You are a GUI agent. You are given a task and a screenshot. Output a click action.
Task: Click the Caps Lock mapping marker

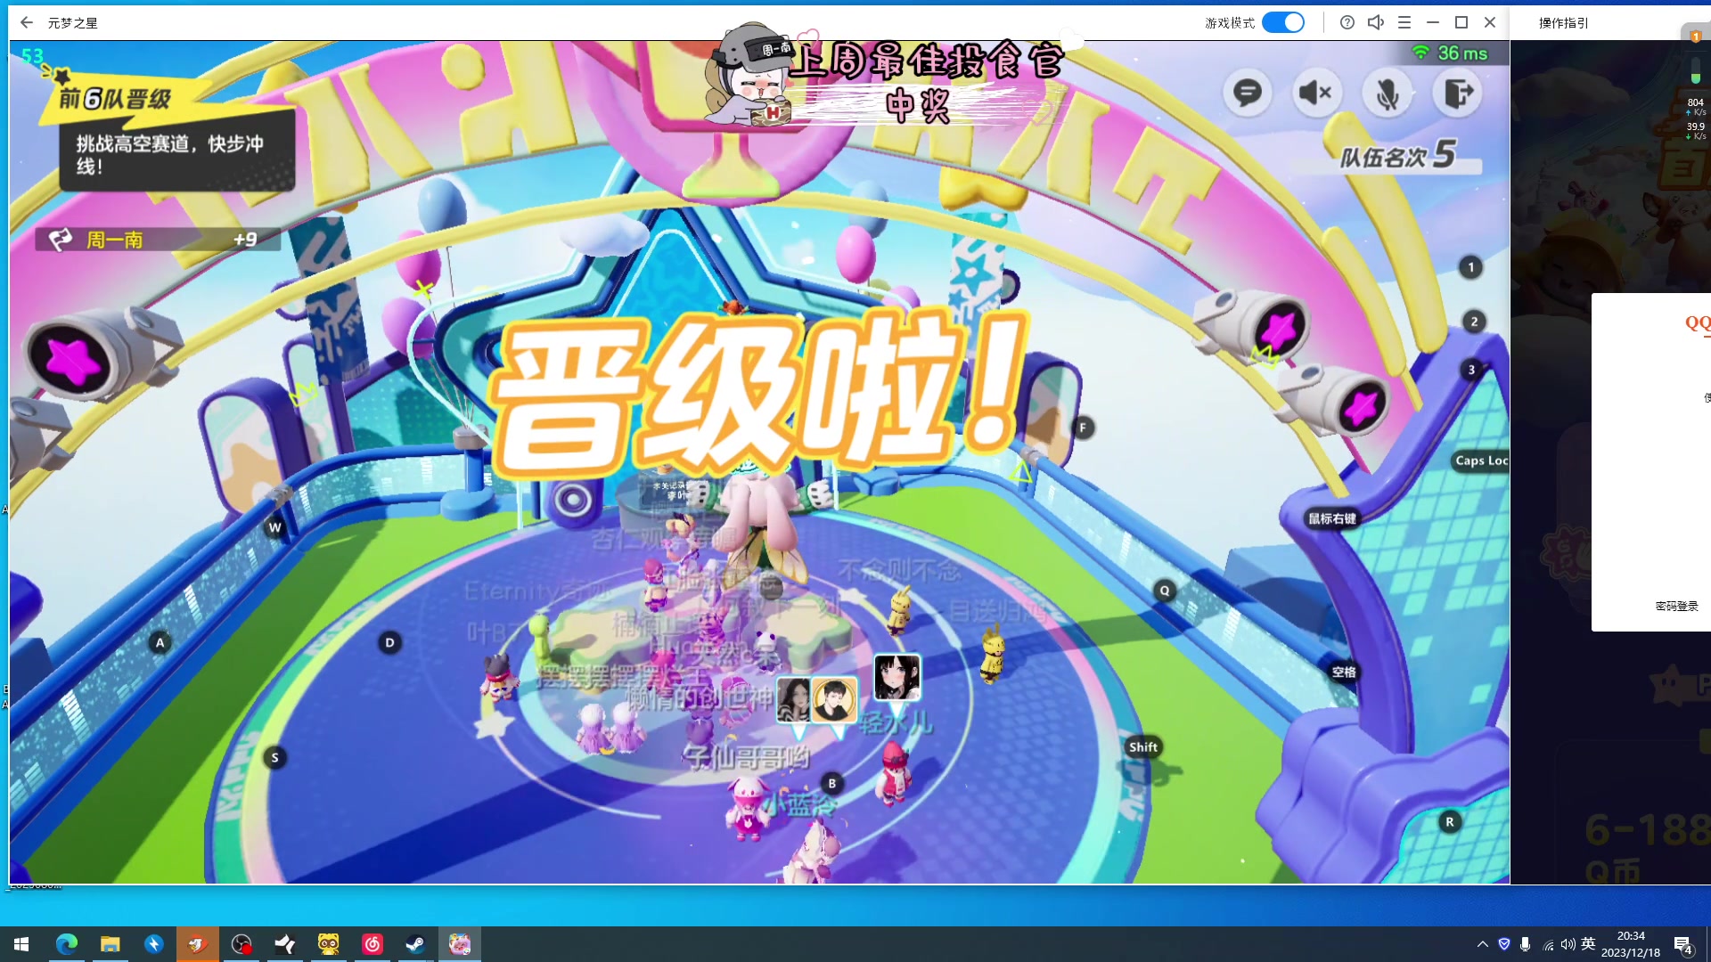[1480, 461]
